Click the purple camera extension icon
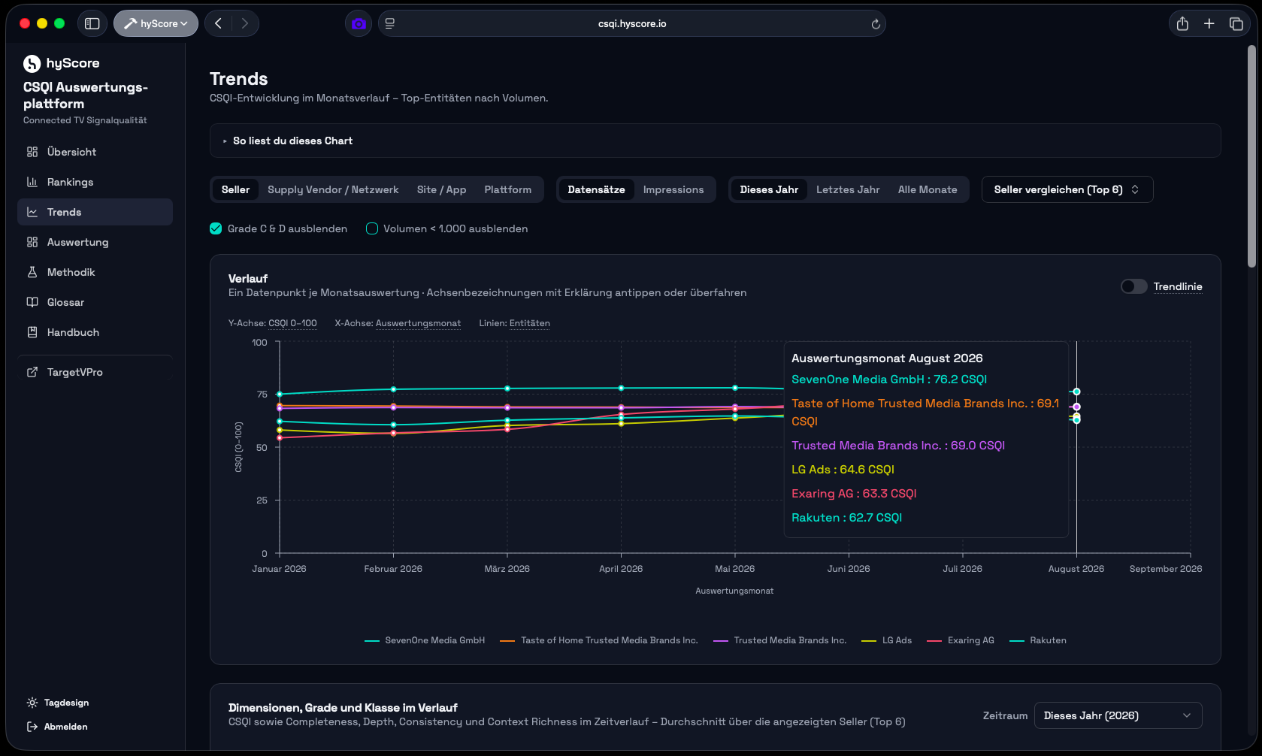The image size is (1262, 756). 359,23
